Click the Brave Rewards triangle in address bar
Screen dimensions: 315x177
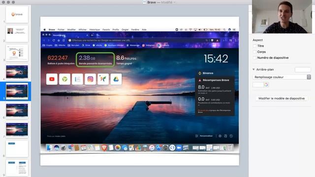coord(218,40)
